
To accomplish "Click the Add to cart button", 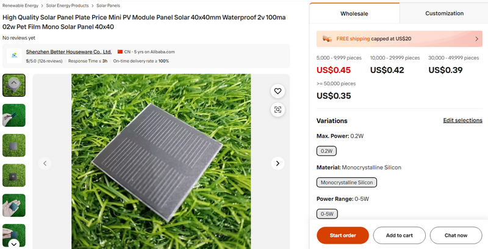I will (x=400, y=235).
